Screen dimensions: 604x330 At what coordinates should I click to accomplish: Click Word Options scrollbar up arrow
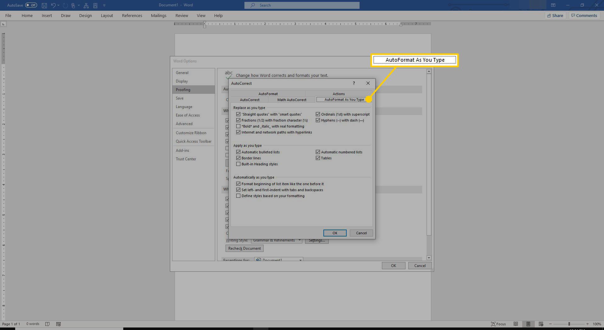coord(429,71)
